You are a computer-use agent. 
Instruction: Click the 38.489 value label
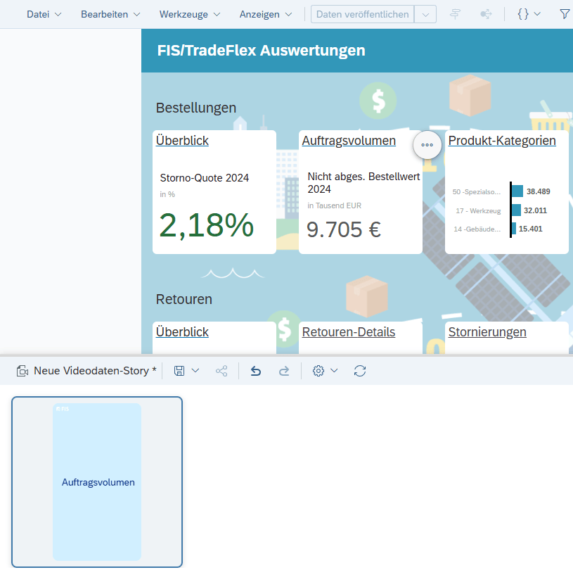[x=539, y=191]
